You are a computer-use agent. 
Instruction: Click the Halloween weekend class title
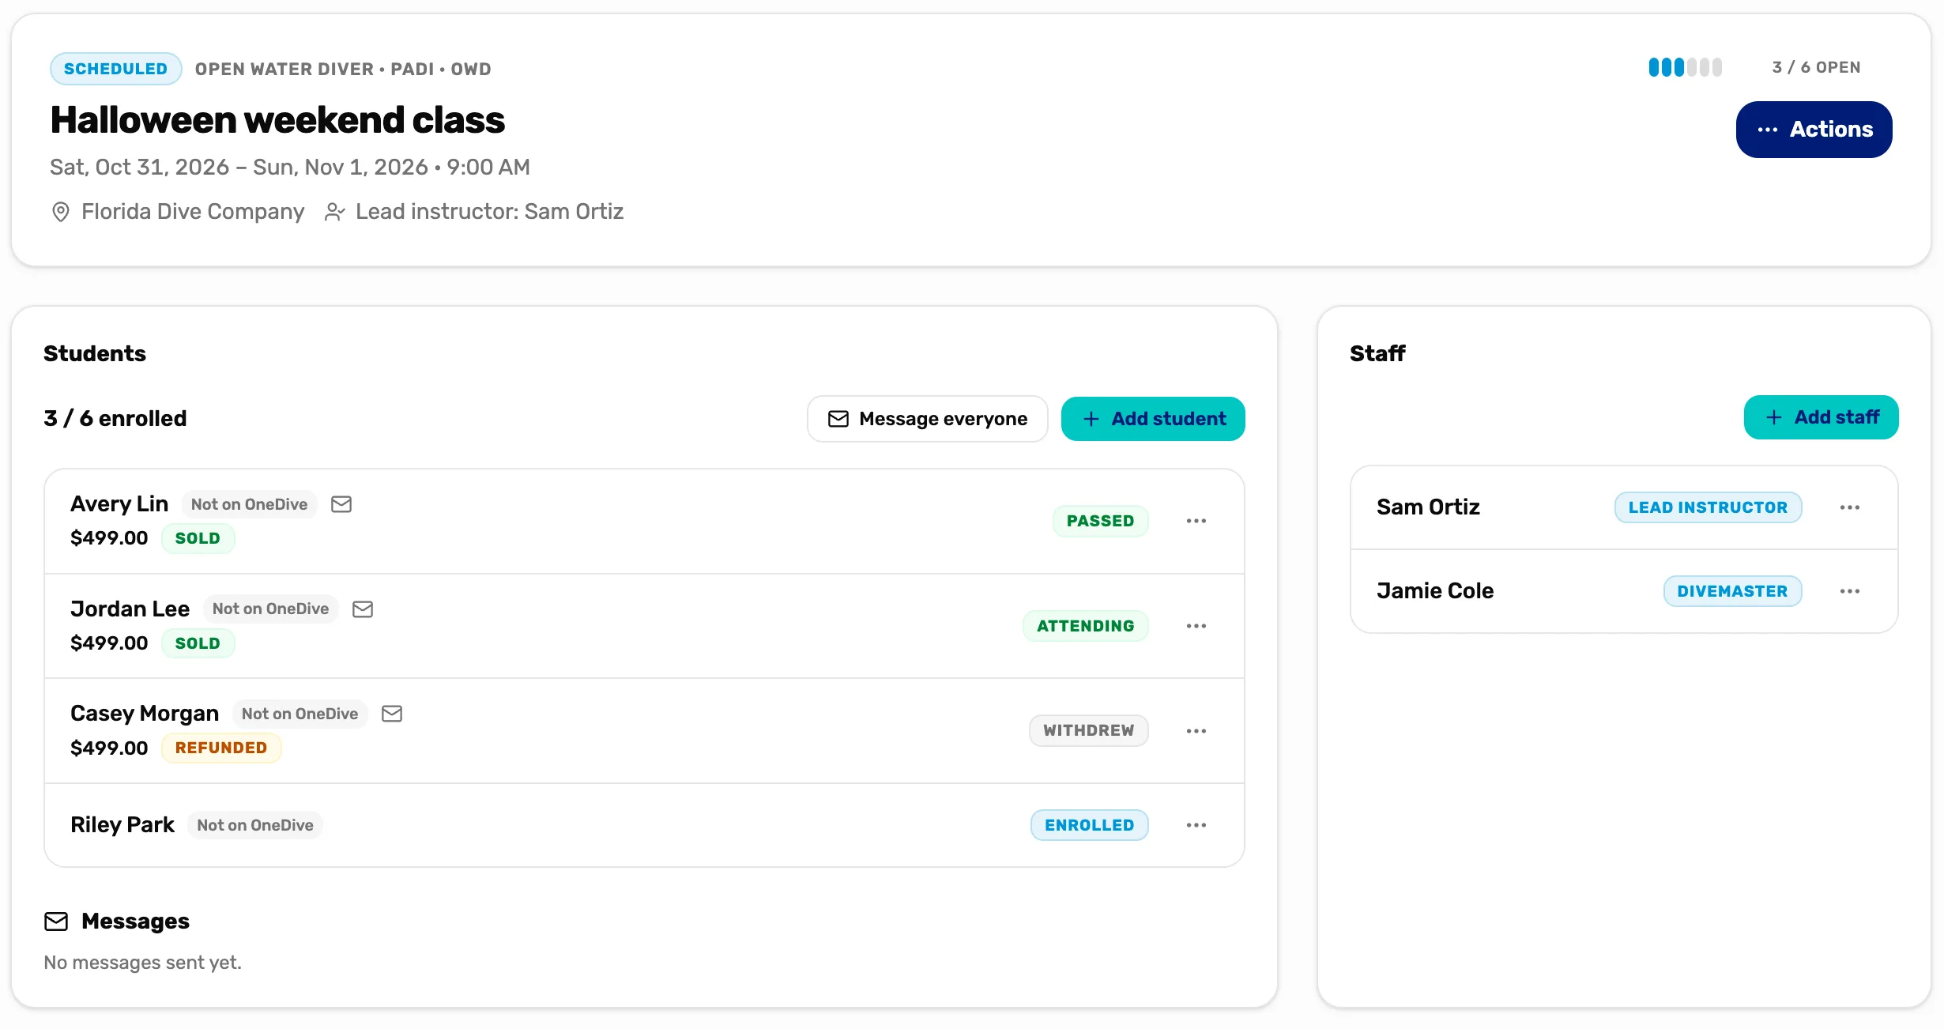click(277, 120)
